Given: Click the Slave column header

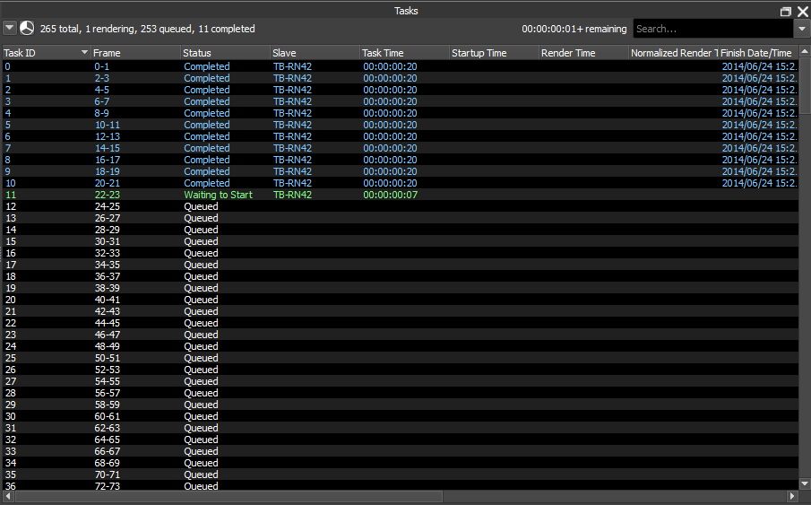Looking at the screenshot, I should point(314,53).
